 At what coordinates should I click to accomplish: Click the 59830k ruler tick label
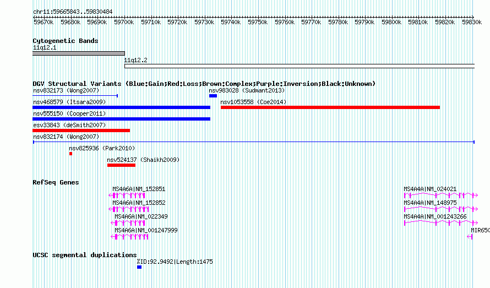coord(472,22)
